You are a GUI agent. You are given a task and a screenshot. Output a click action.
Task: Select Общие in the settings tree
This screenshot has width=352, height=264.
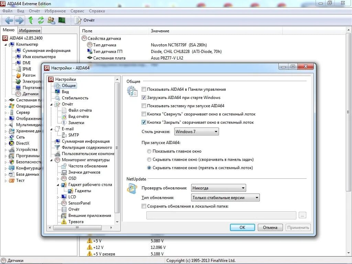coord(69,86)
